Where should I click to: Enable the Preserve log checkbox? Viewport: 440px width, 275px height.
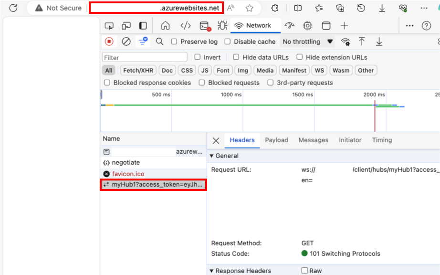click(174, 42)
